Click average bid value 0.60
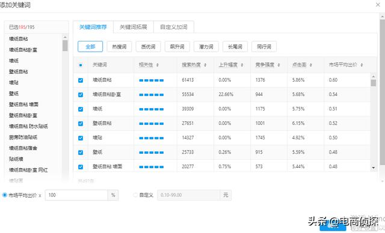The width and height of the screenshot is (385, 233). (333, 80)
